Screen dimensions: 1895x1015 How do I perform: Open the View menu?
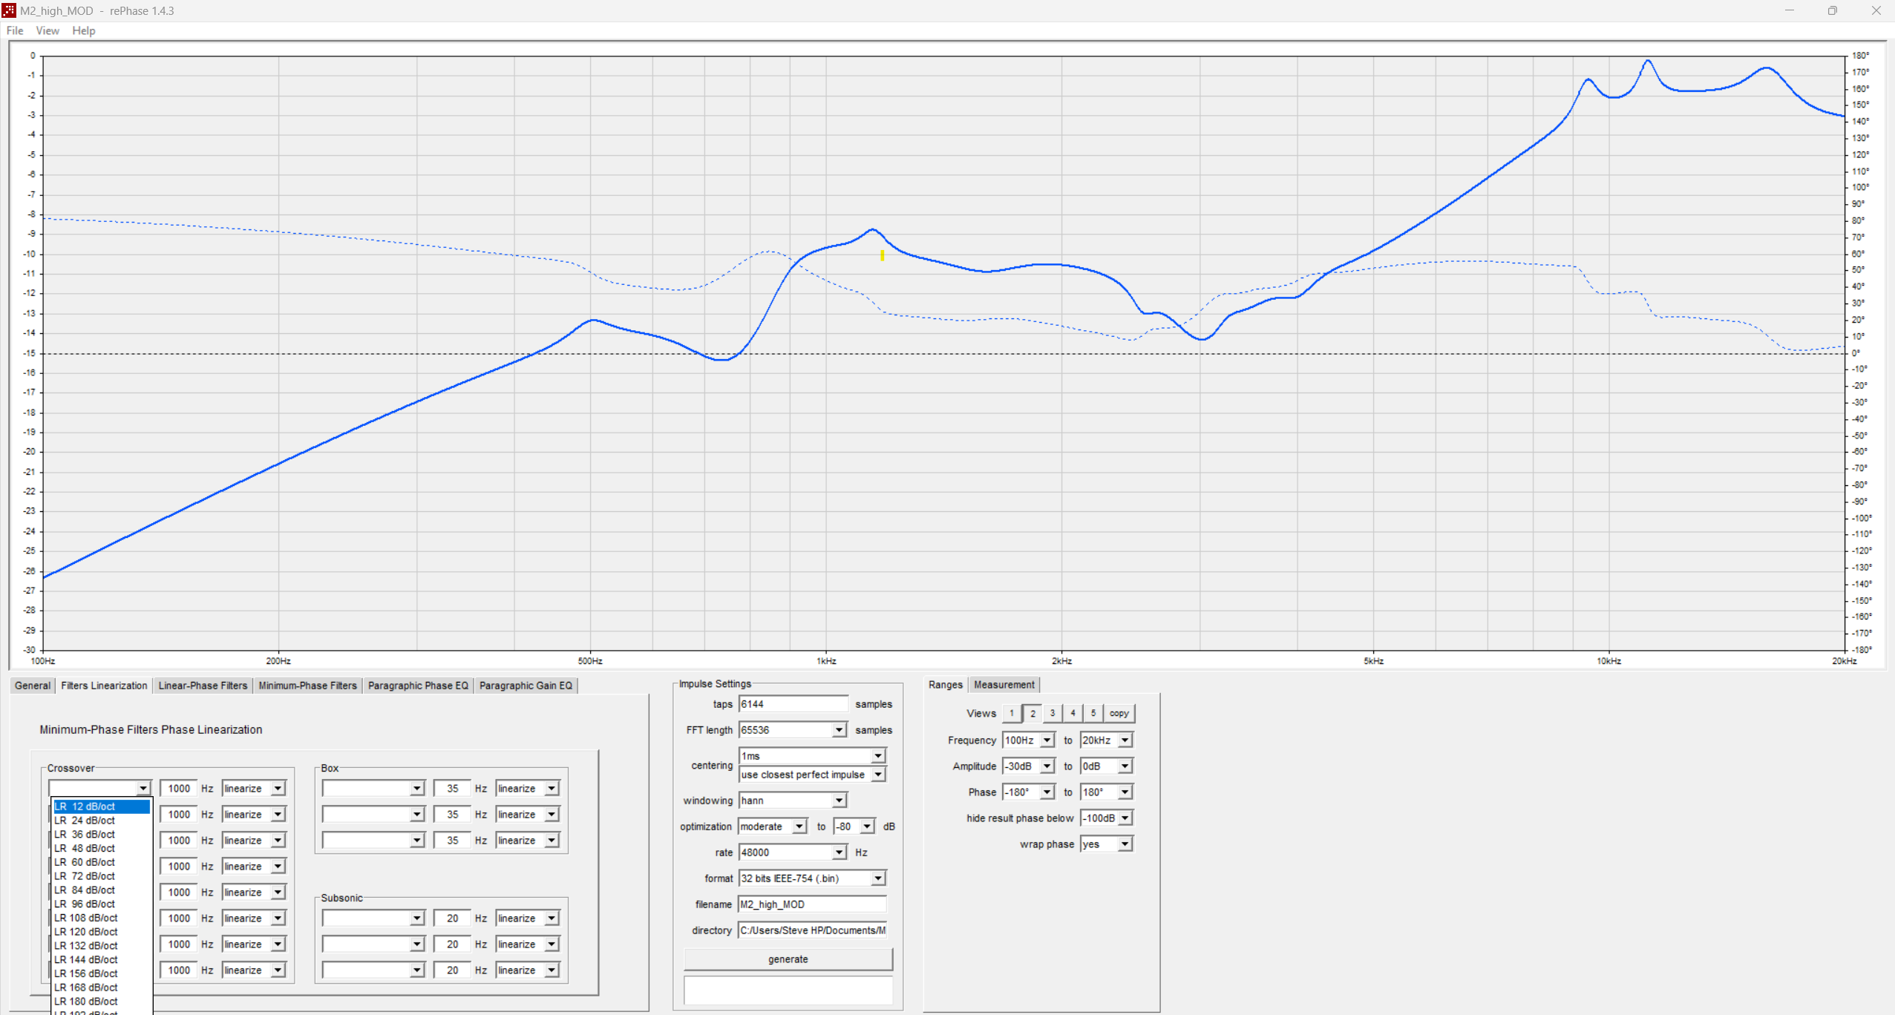click(47, 30)
